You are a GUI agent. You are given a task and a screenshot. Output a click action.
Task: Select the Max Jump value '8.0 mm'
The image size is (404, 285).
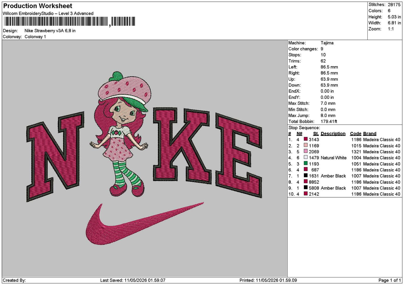(x=328, y=116)
